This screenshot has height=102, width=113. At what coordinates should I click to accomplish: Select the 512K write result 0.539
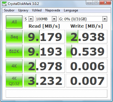point(87,51)
